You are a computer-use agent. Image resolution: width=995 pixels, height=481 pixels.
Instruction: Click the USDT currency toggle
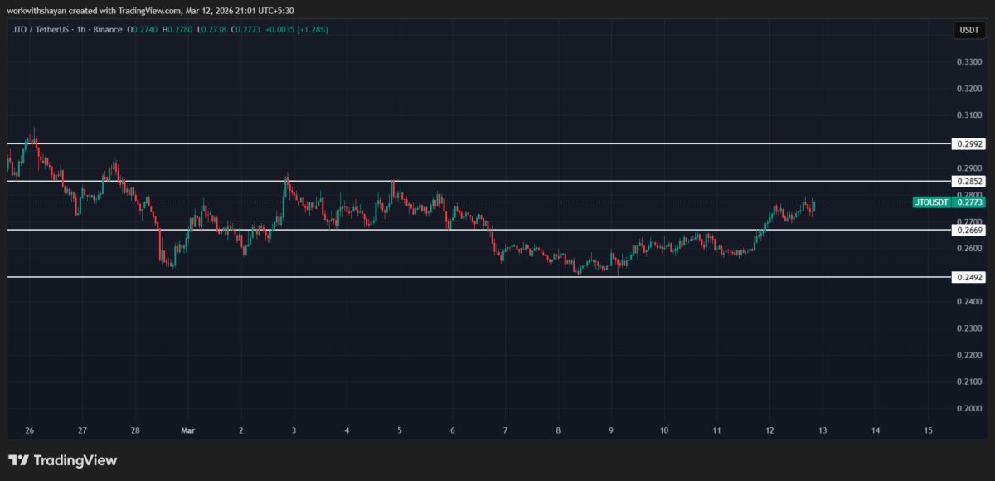[968, 29]
